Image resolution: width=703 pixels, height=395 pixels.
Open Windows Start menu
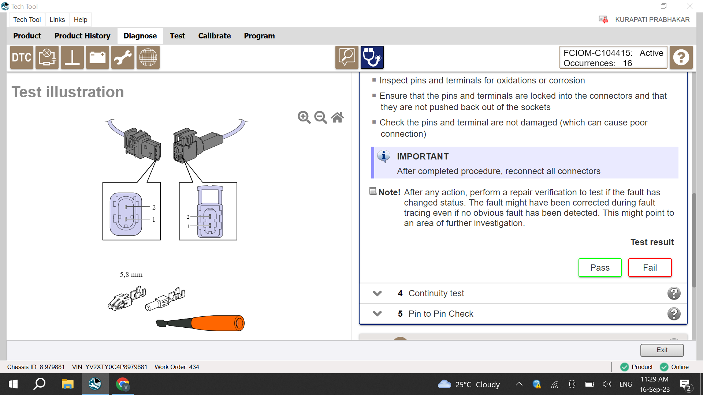[x=13, y=384]
